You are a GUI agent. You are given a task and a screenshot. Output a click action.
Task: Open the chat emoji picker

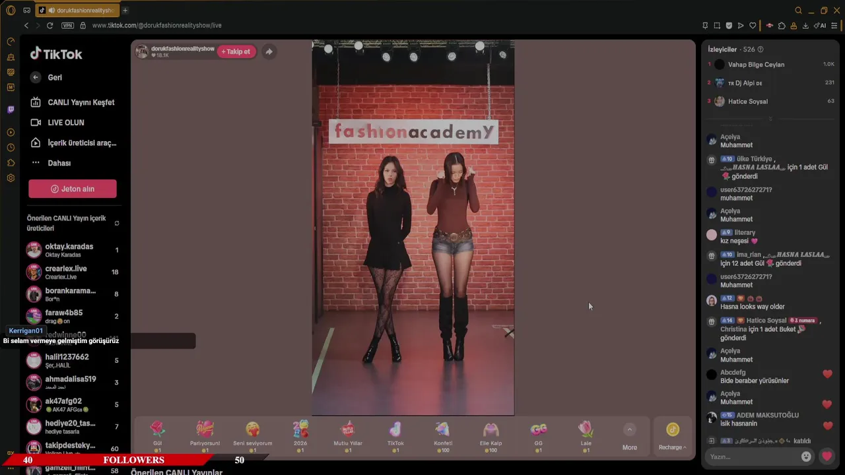coord(806,457)
